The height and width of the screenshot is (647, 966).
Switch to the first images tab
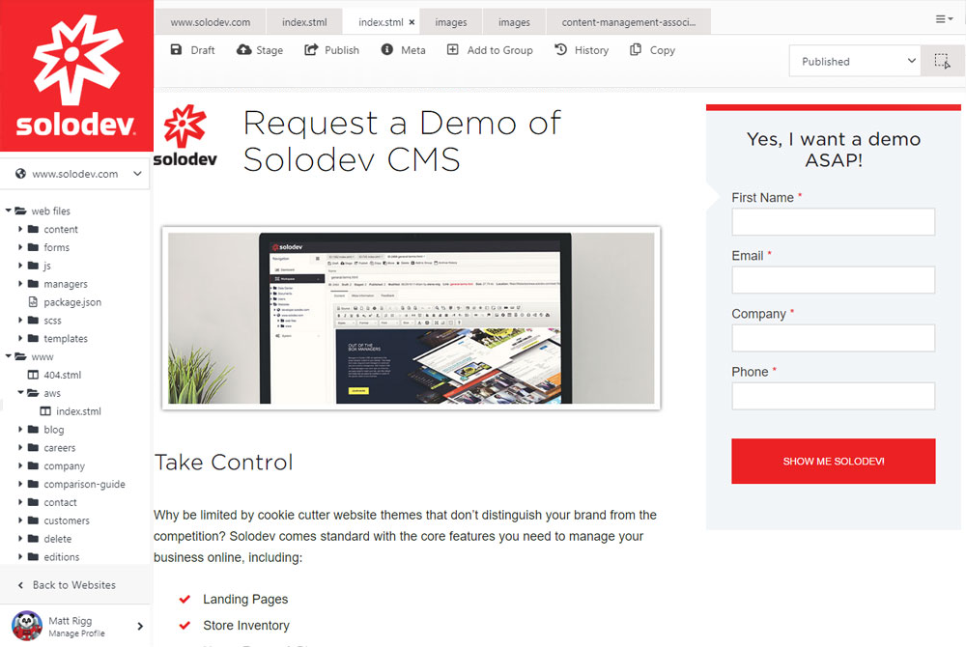[451, 22]
